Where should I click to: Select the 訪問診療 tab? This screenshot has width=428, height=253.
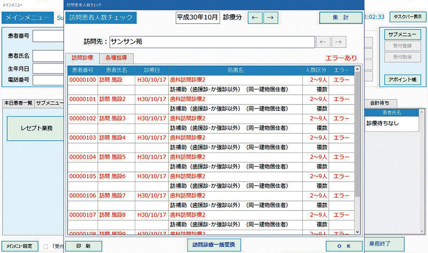(82, 58)
